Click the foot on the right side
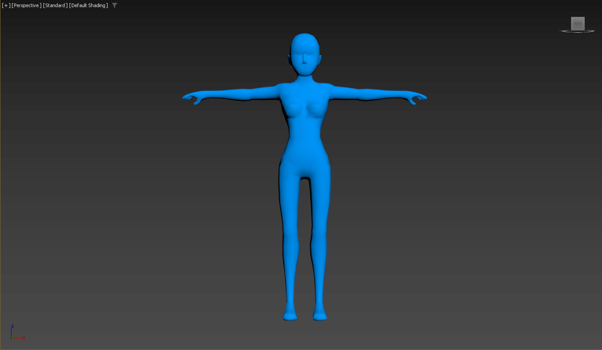This screenshot has width=602, height=350. [x=320, y=315]
